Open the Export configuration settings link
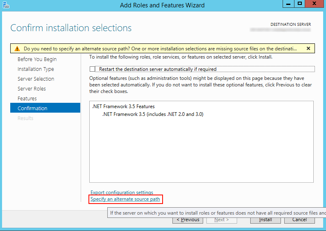This screenshot has width=326, height=231. pyautogui.click(x=122, y=192)
